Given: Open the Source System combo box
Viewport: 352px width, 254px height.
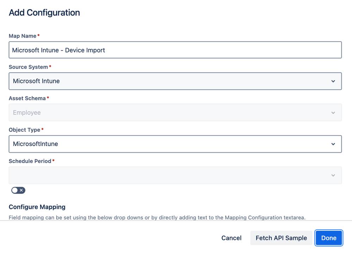Looking at the screenshot, I should click(175, 81).
